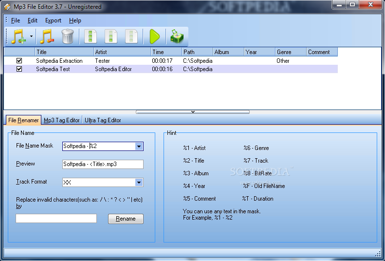Switch to the File Renamer tab
Viewport: 385px width, 261px height.
(23, 120)
